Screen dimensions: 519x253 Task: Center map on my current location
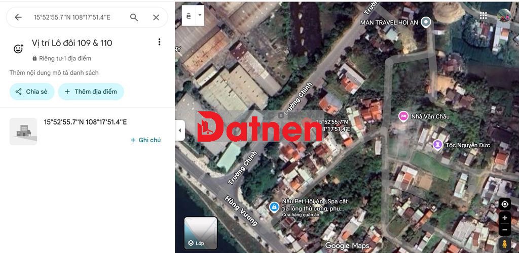(x=504, y=204)
